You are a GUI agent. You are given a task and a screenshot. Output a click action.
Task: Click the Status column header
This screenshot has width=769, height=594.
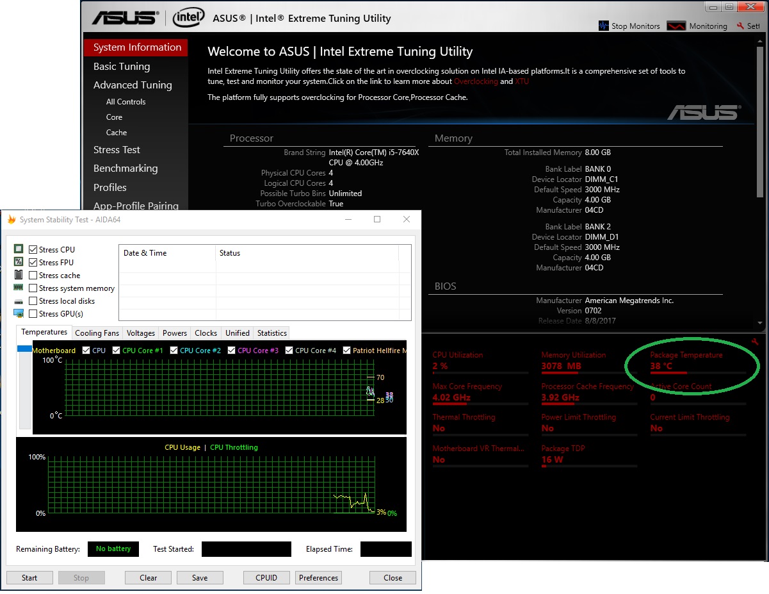point(307,253)
